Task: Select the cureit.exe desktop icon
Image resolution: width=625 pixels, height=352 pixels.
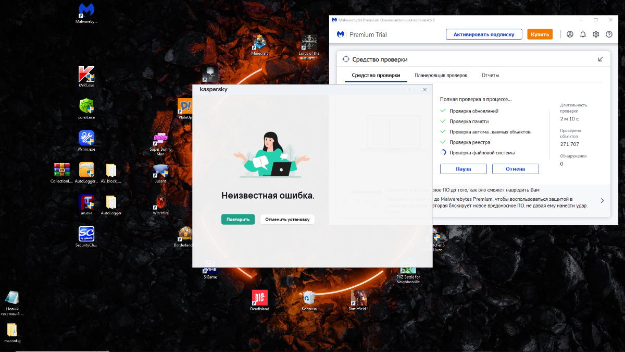Action: click(86, 108)
